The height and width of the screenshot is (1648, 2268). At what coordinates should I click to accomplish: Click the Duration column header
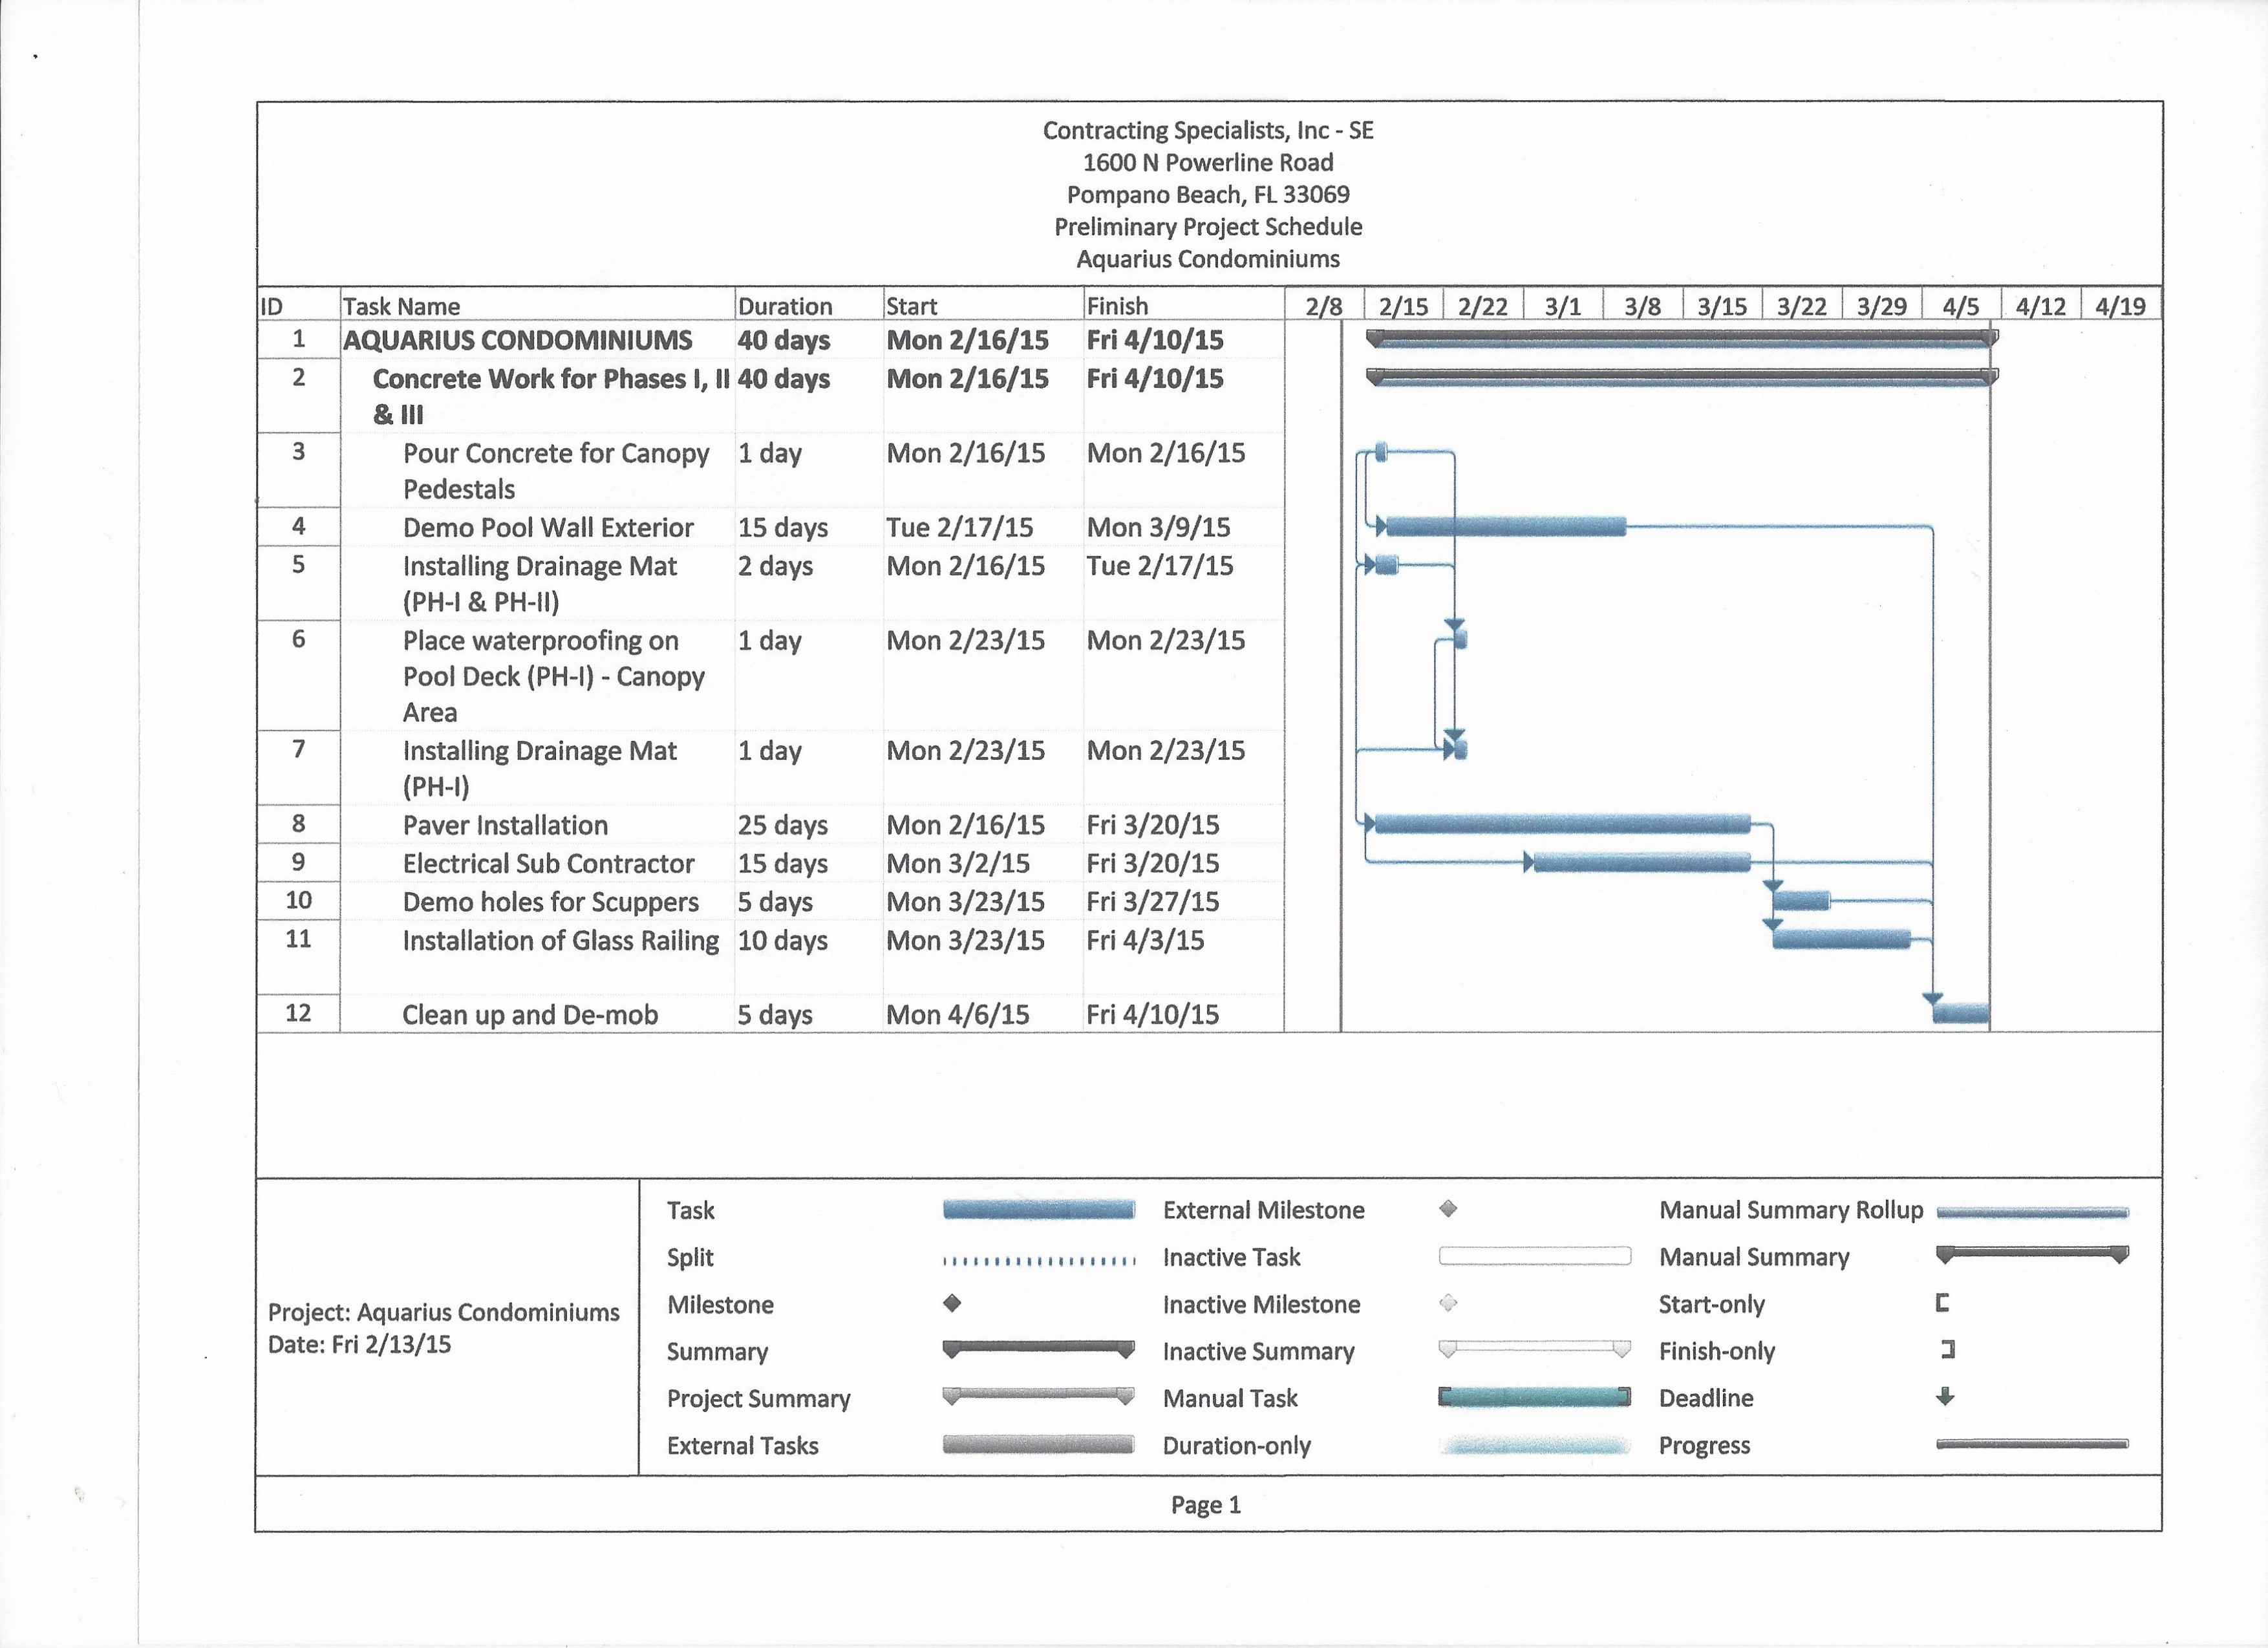(x=784, y=306)
